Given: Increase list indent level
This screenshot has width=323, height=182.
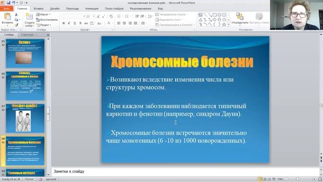Looking at the screenshot, I should tap(142, 16).
